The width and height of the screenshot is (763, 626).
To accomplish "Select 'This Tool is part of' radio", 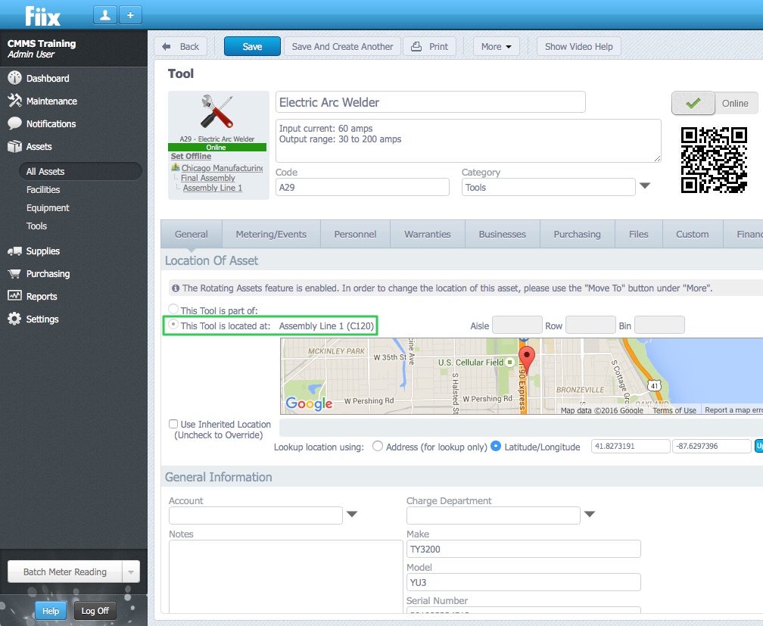I will (x=174, y=310).
